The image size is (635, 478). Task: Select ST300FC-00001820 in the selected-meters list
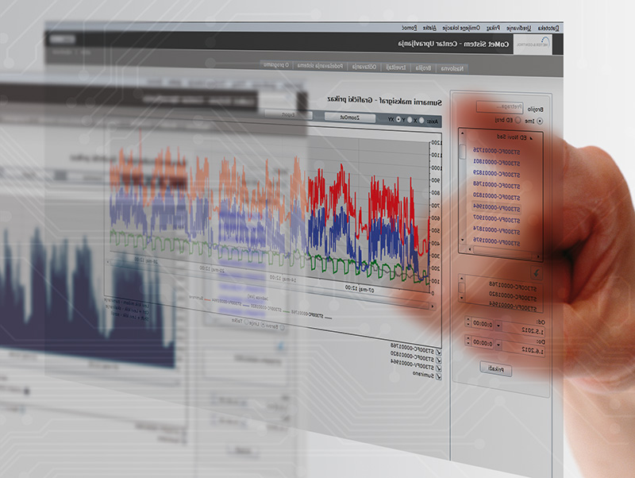click(512, 295)
